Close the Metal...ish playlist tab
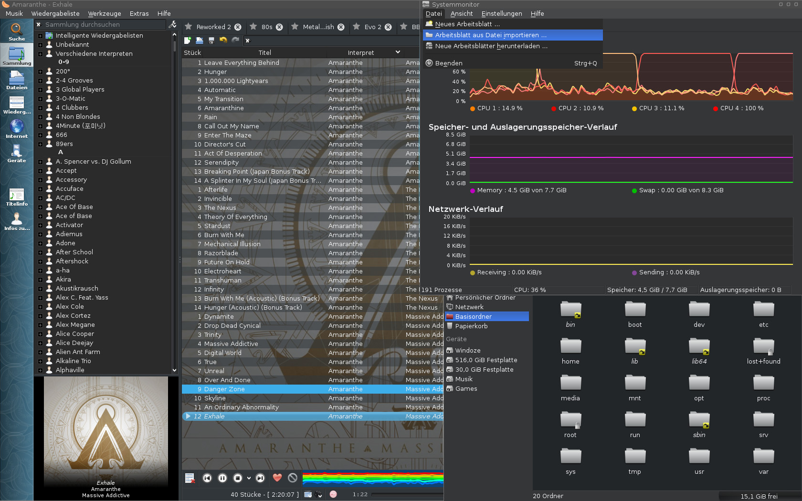The image size is (802, 501). click(341, 27)
